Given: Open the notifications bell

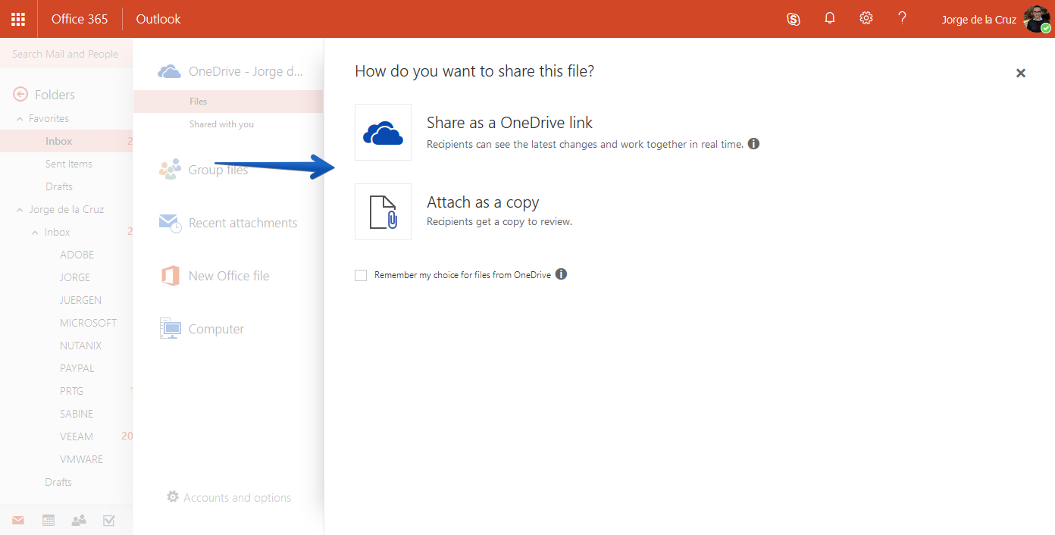Looking at the screenshot, I should [830, 18].
